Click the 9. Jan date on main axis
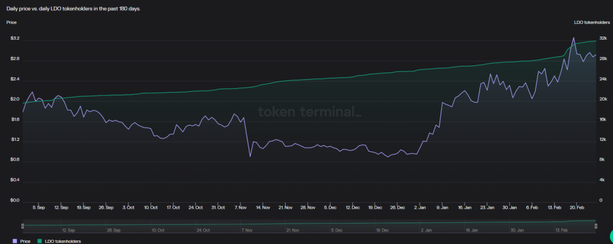Screen dimensions: 613x244 tap(442, 207)
